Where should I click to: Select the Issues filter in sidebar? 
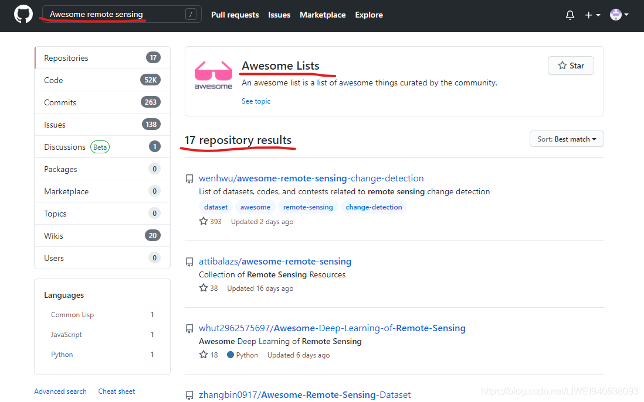pyautogui.click(x=102, y=125)
